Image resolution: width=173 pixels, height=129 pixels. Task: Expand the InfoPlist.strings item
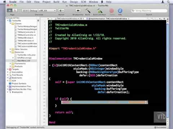click(x=13, y=58)
